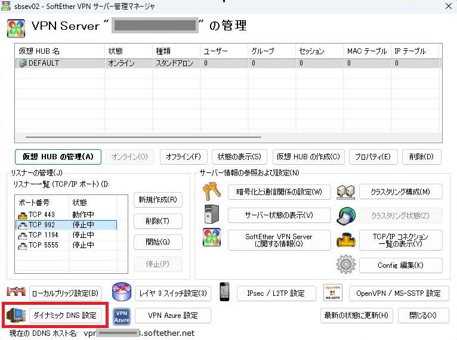Click the 削除(D) hub button
This screenshot has height=340, width=457.
[421, 157]
